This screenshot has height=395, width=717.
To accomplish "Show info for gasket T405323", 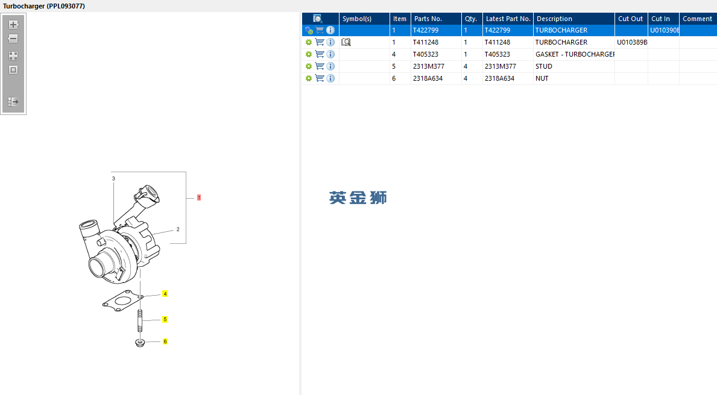I will 330,54.
